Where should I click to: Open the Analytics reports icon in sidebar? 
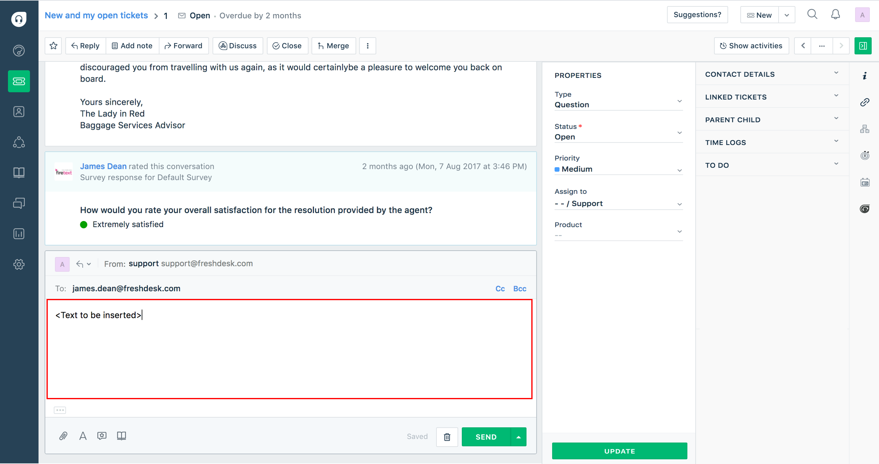coord(19,234)
